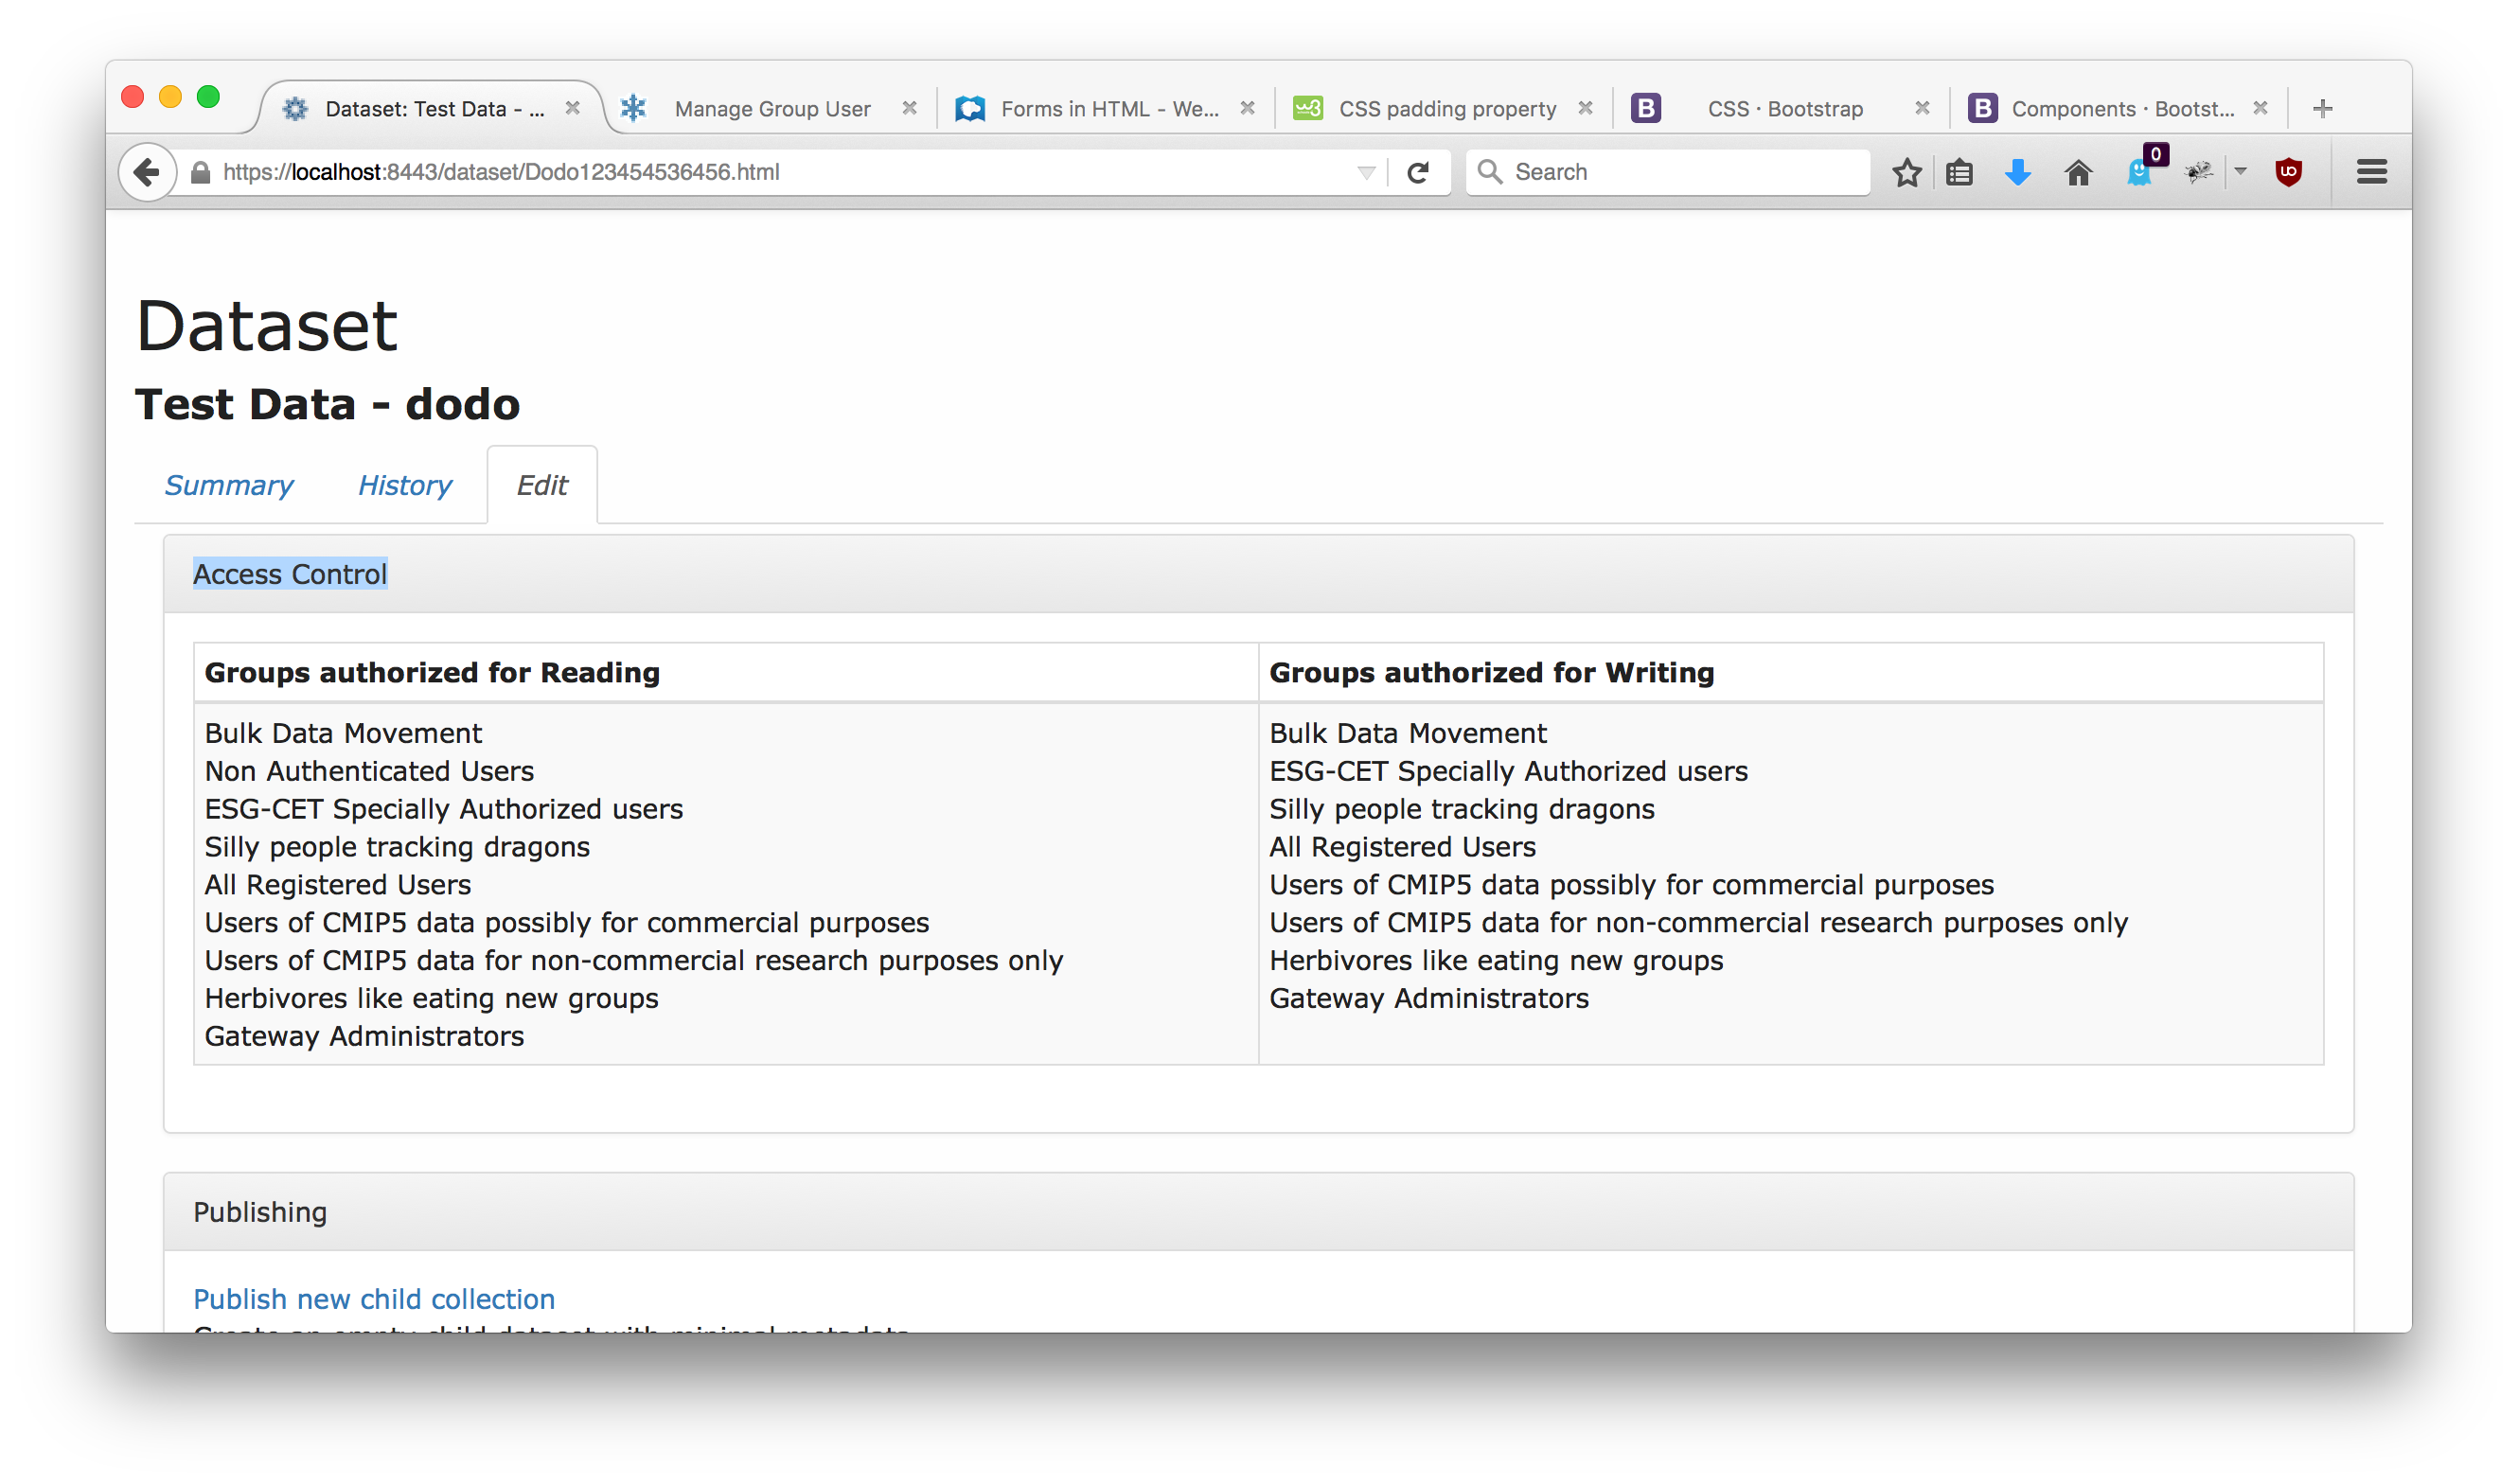Open the bookmarks list icon

pyautogui.click(x=1959, y=172)
